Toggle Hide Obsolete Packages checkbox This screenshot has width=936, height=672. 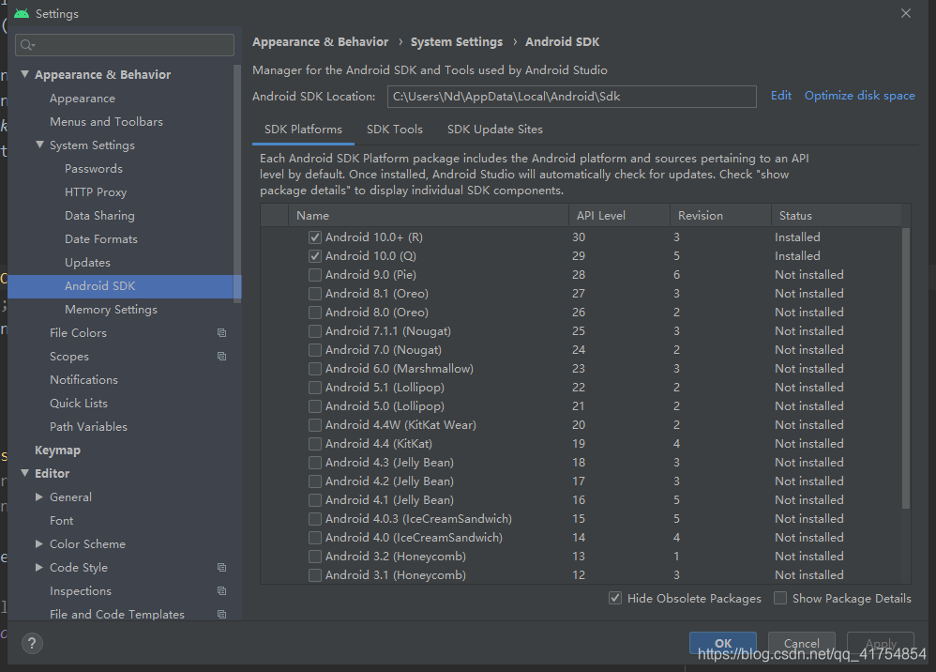(x=615, y=598)
